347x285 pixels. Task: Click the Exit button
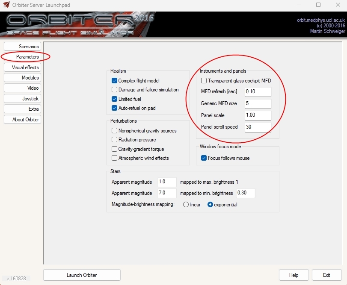326,275
